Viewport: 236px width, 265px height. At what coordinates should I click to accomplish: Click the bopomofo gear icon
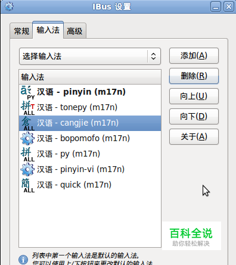pyautogui.click(x=27, y=139)
